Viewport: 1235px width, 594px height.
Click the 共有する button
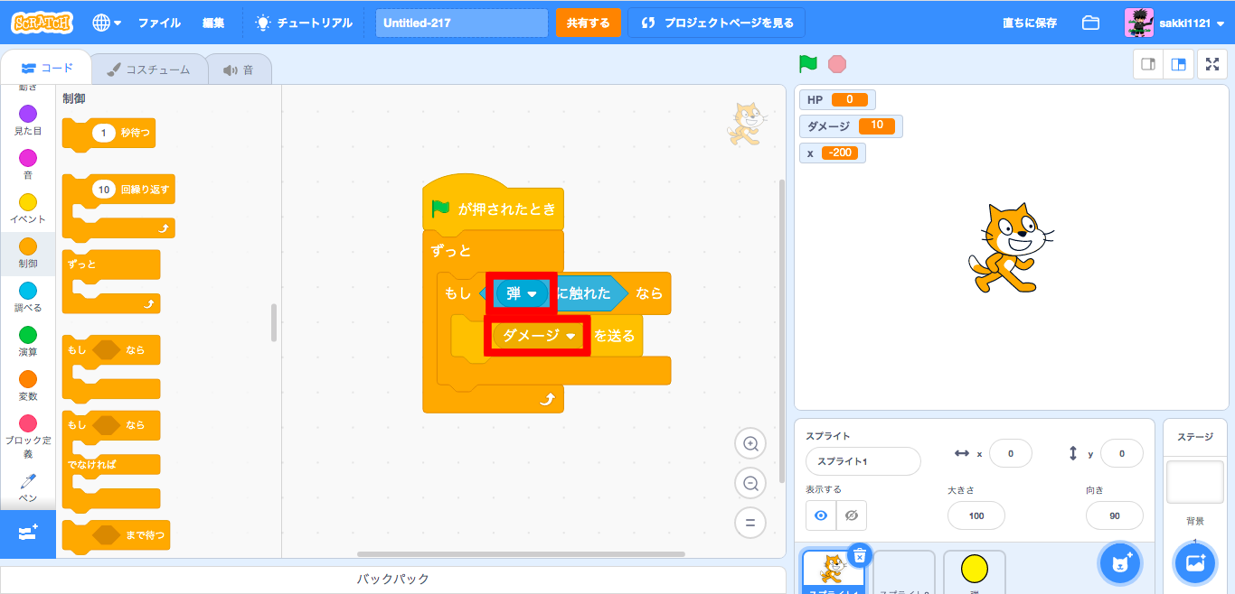(589, 23)
